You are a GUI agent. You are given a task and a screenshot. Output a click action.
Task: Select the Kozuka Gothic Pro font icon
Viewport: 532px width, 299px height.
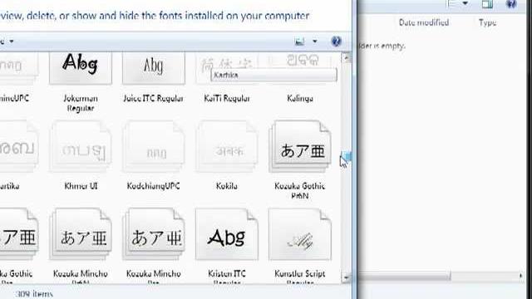pyautogui.click(x=19, y=234)
